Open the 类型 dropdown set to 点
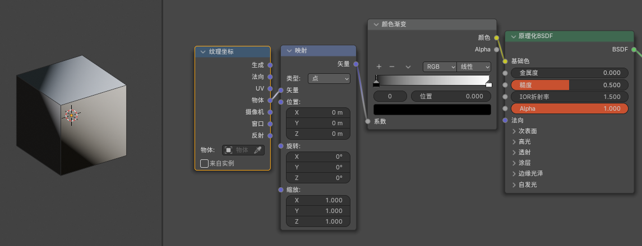642x246 pixels. [x=329, y=78]
